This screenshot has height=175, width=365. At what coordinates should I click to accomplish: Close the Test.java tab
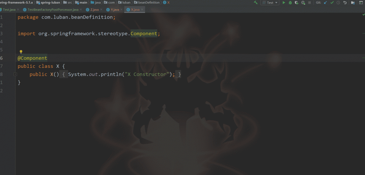[x=18, y=9]
